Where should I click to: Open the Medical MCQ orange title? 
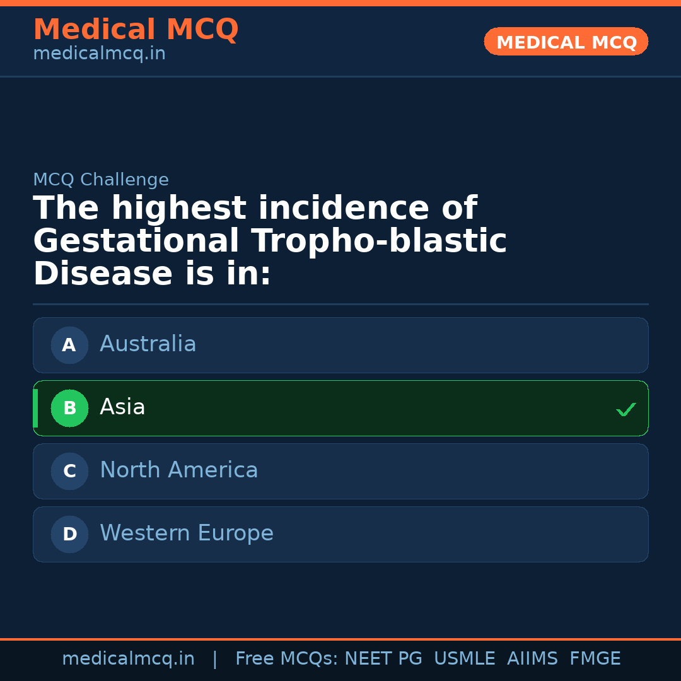(136, 29)
